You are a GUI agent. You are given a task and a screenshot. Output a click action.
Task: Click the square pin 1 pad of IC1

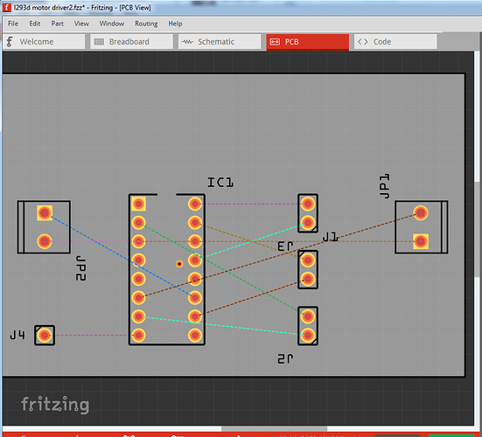(138, 204)
